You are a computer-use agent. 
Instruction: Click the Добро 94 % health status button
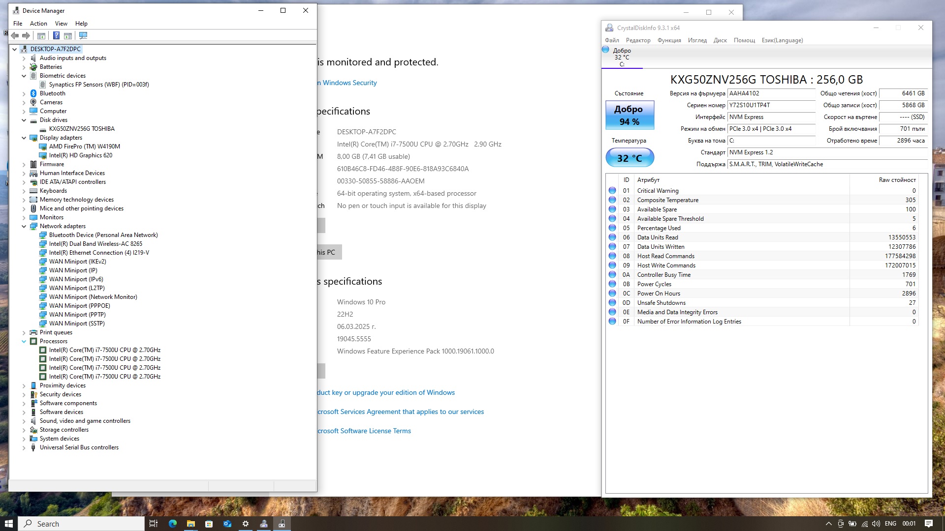630,115
